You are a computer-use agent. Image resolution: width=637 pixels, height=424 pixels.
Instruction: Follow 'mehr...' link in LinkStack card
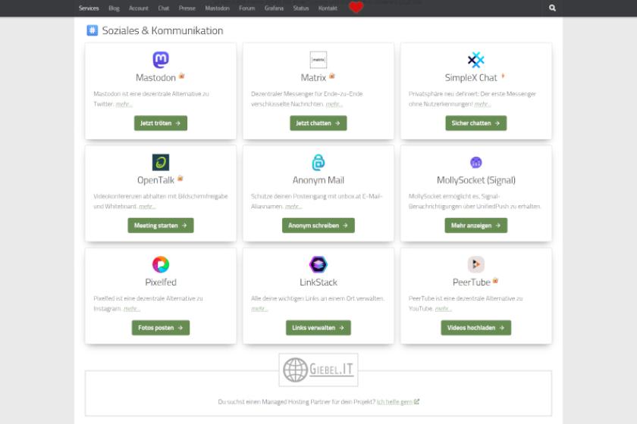[x=259, y=309]
